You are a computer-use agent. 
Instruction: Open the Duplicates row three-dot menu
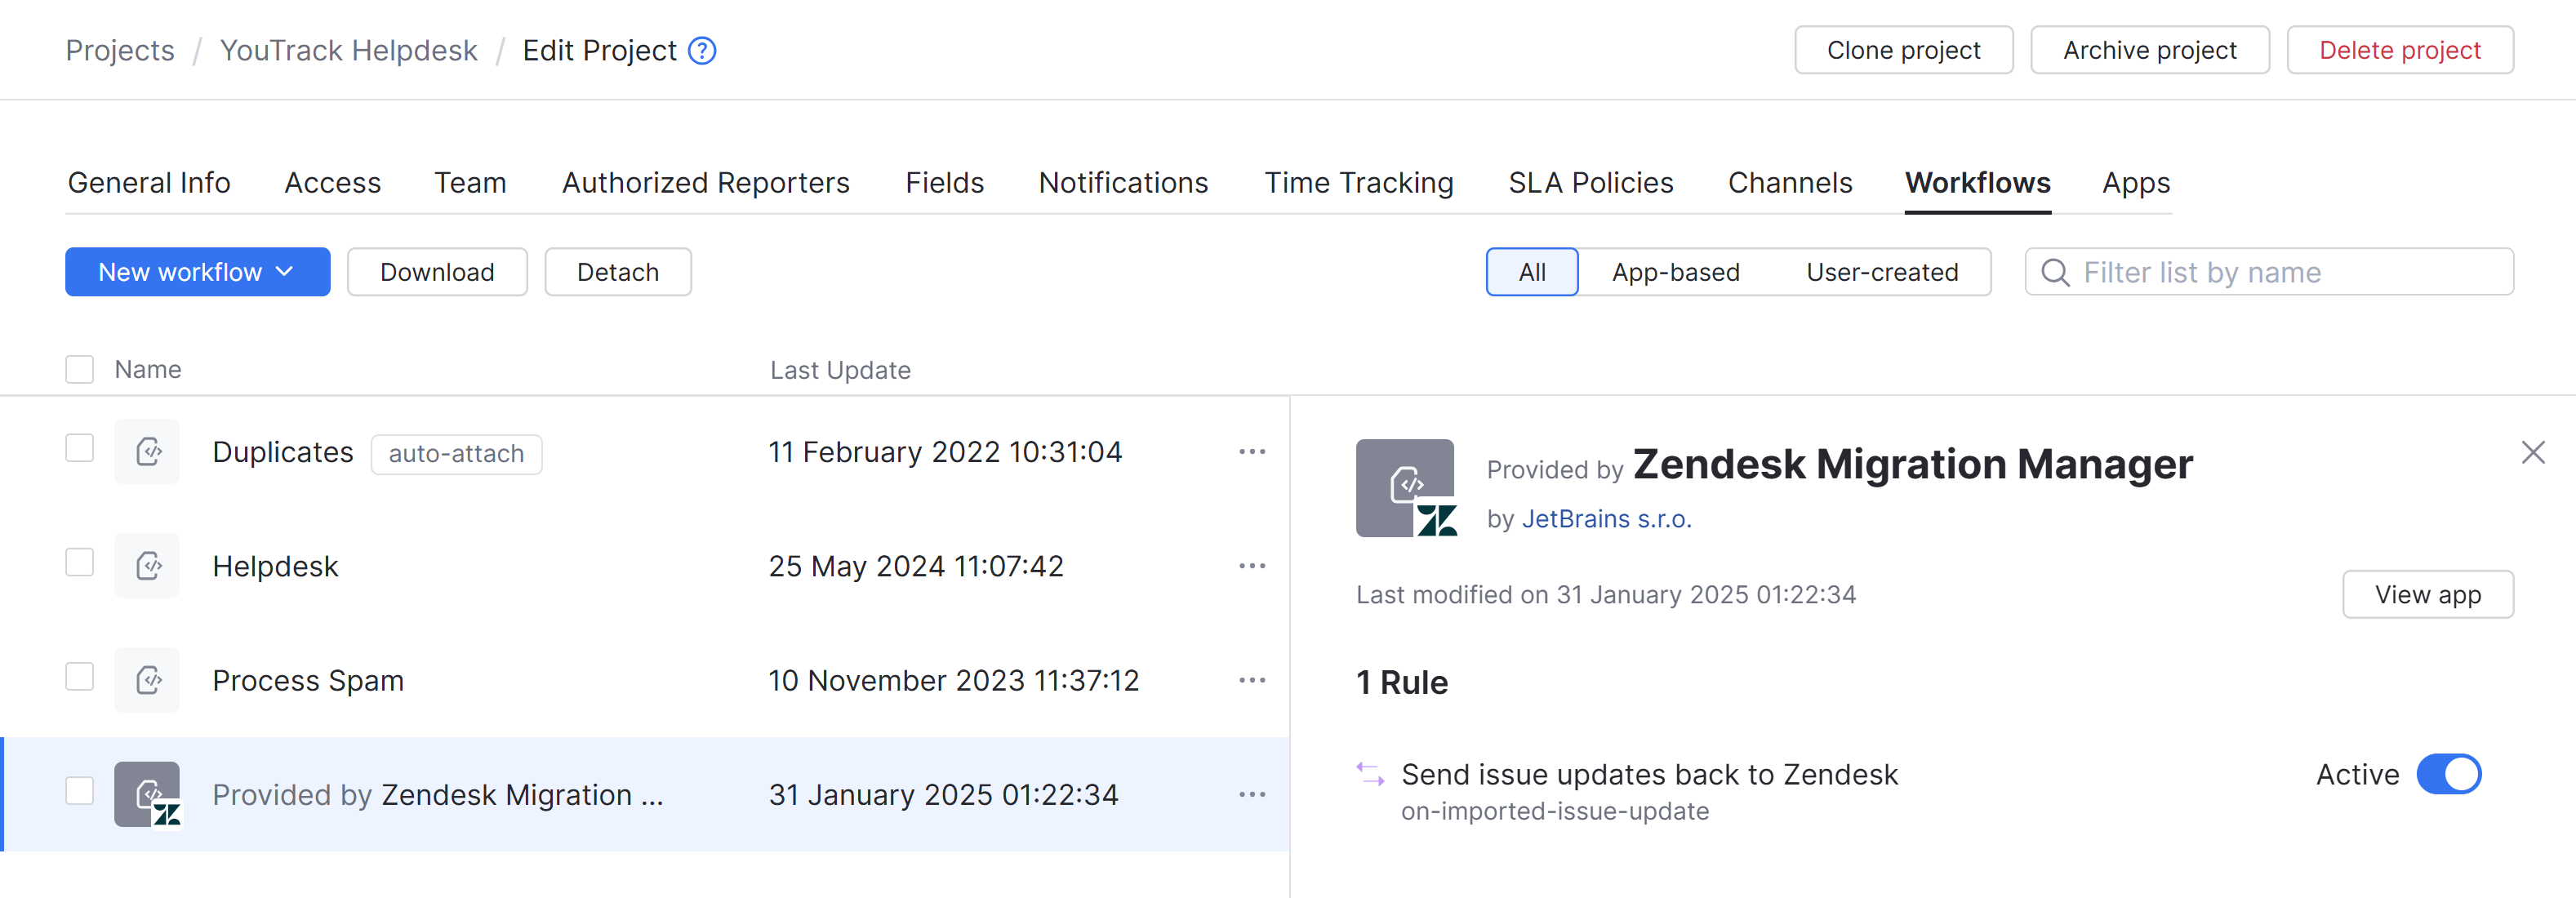[x=1251, y=451]
